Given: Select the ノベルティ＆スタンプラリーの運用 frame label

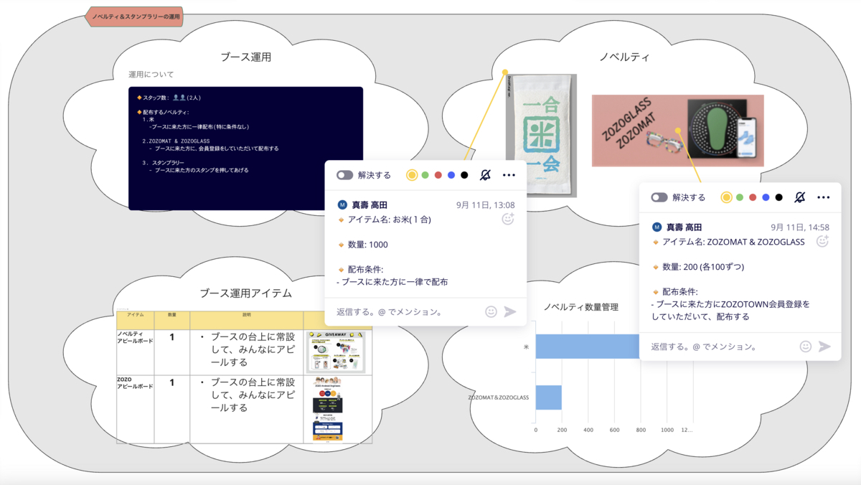Looking at the screenshot, I should tap(133, 16).
